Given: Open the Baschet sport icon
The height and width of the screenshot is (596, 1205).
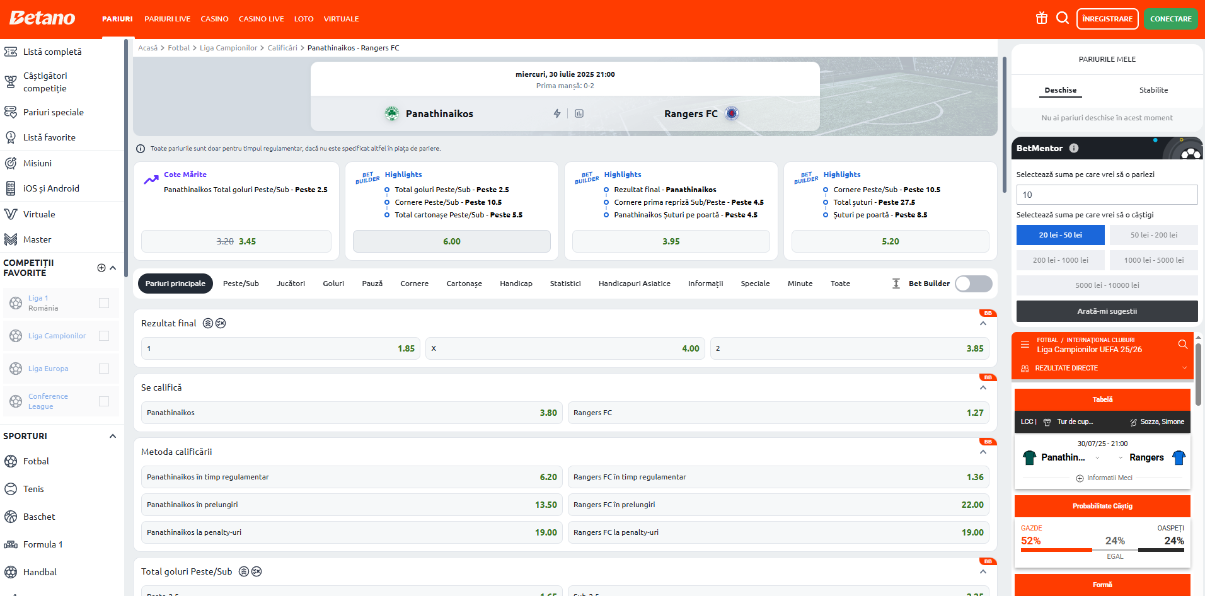Looking at the screenshot, I should [11, 517].
